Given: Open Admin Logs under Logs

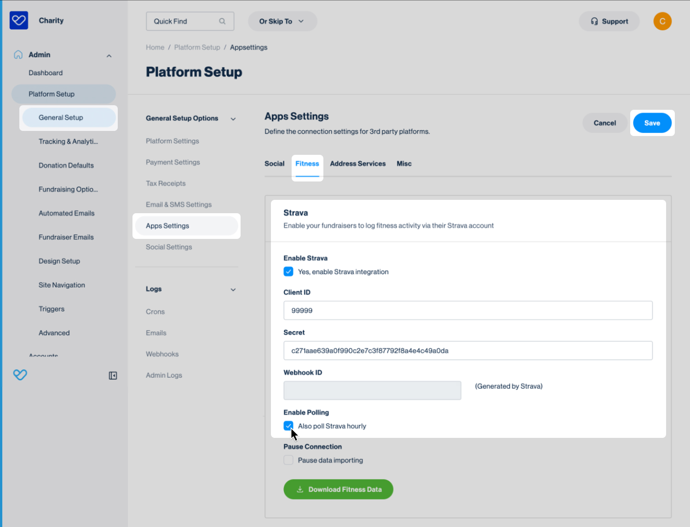Looking at the screenshot, I should click(x=164, y=375).
